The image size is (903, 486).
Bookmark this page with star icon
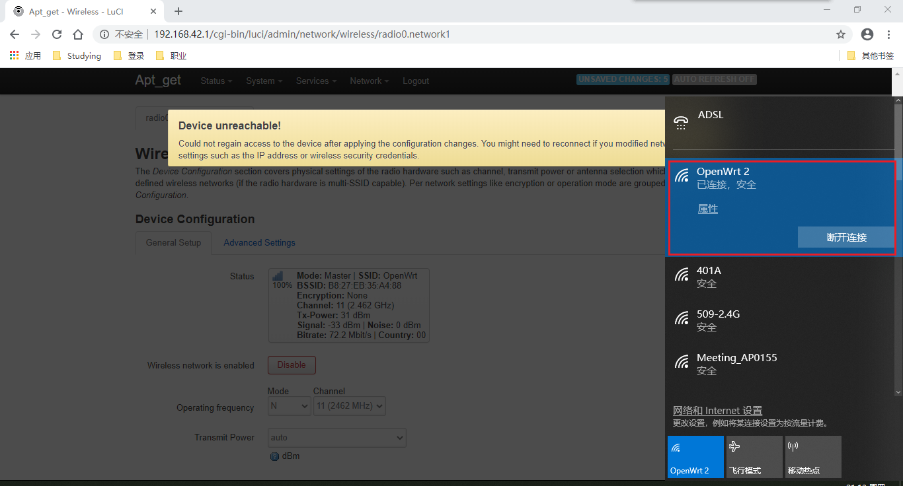pyautogui.click(x=841, y=34)
